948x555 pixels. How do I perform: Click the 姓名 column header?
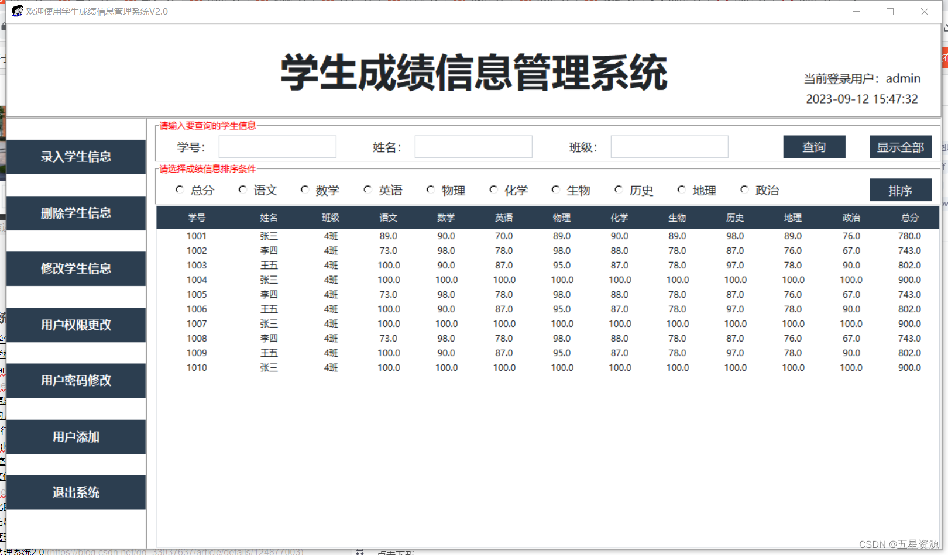pyautogui.click(x=269, y=218)
